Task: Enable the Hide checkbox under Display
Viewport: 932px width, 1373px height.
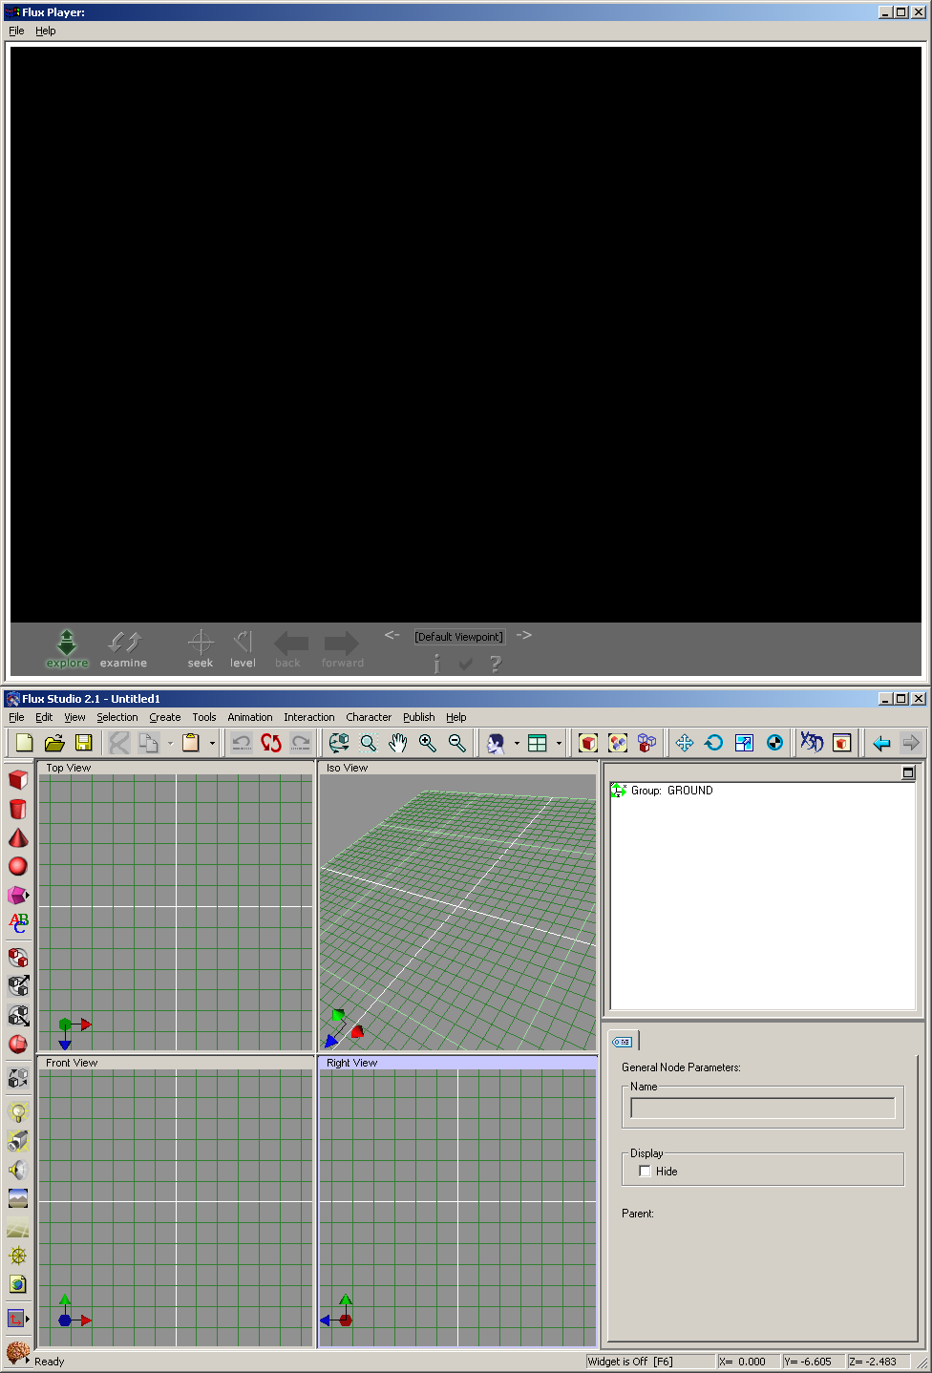Action: [645, 1172]
